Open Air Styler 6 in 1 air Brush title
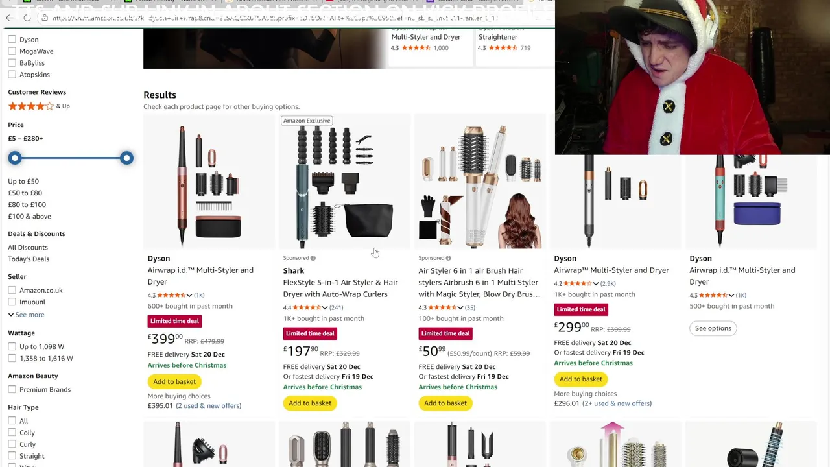Viewport: 830px width, 467px height. tap(479, 282)
